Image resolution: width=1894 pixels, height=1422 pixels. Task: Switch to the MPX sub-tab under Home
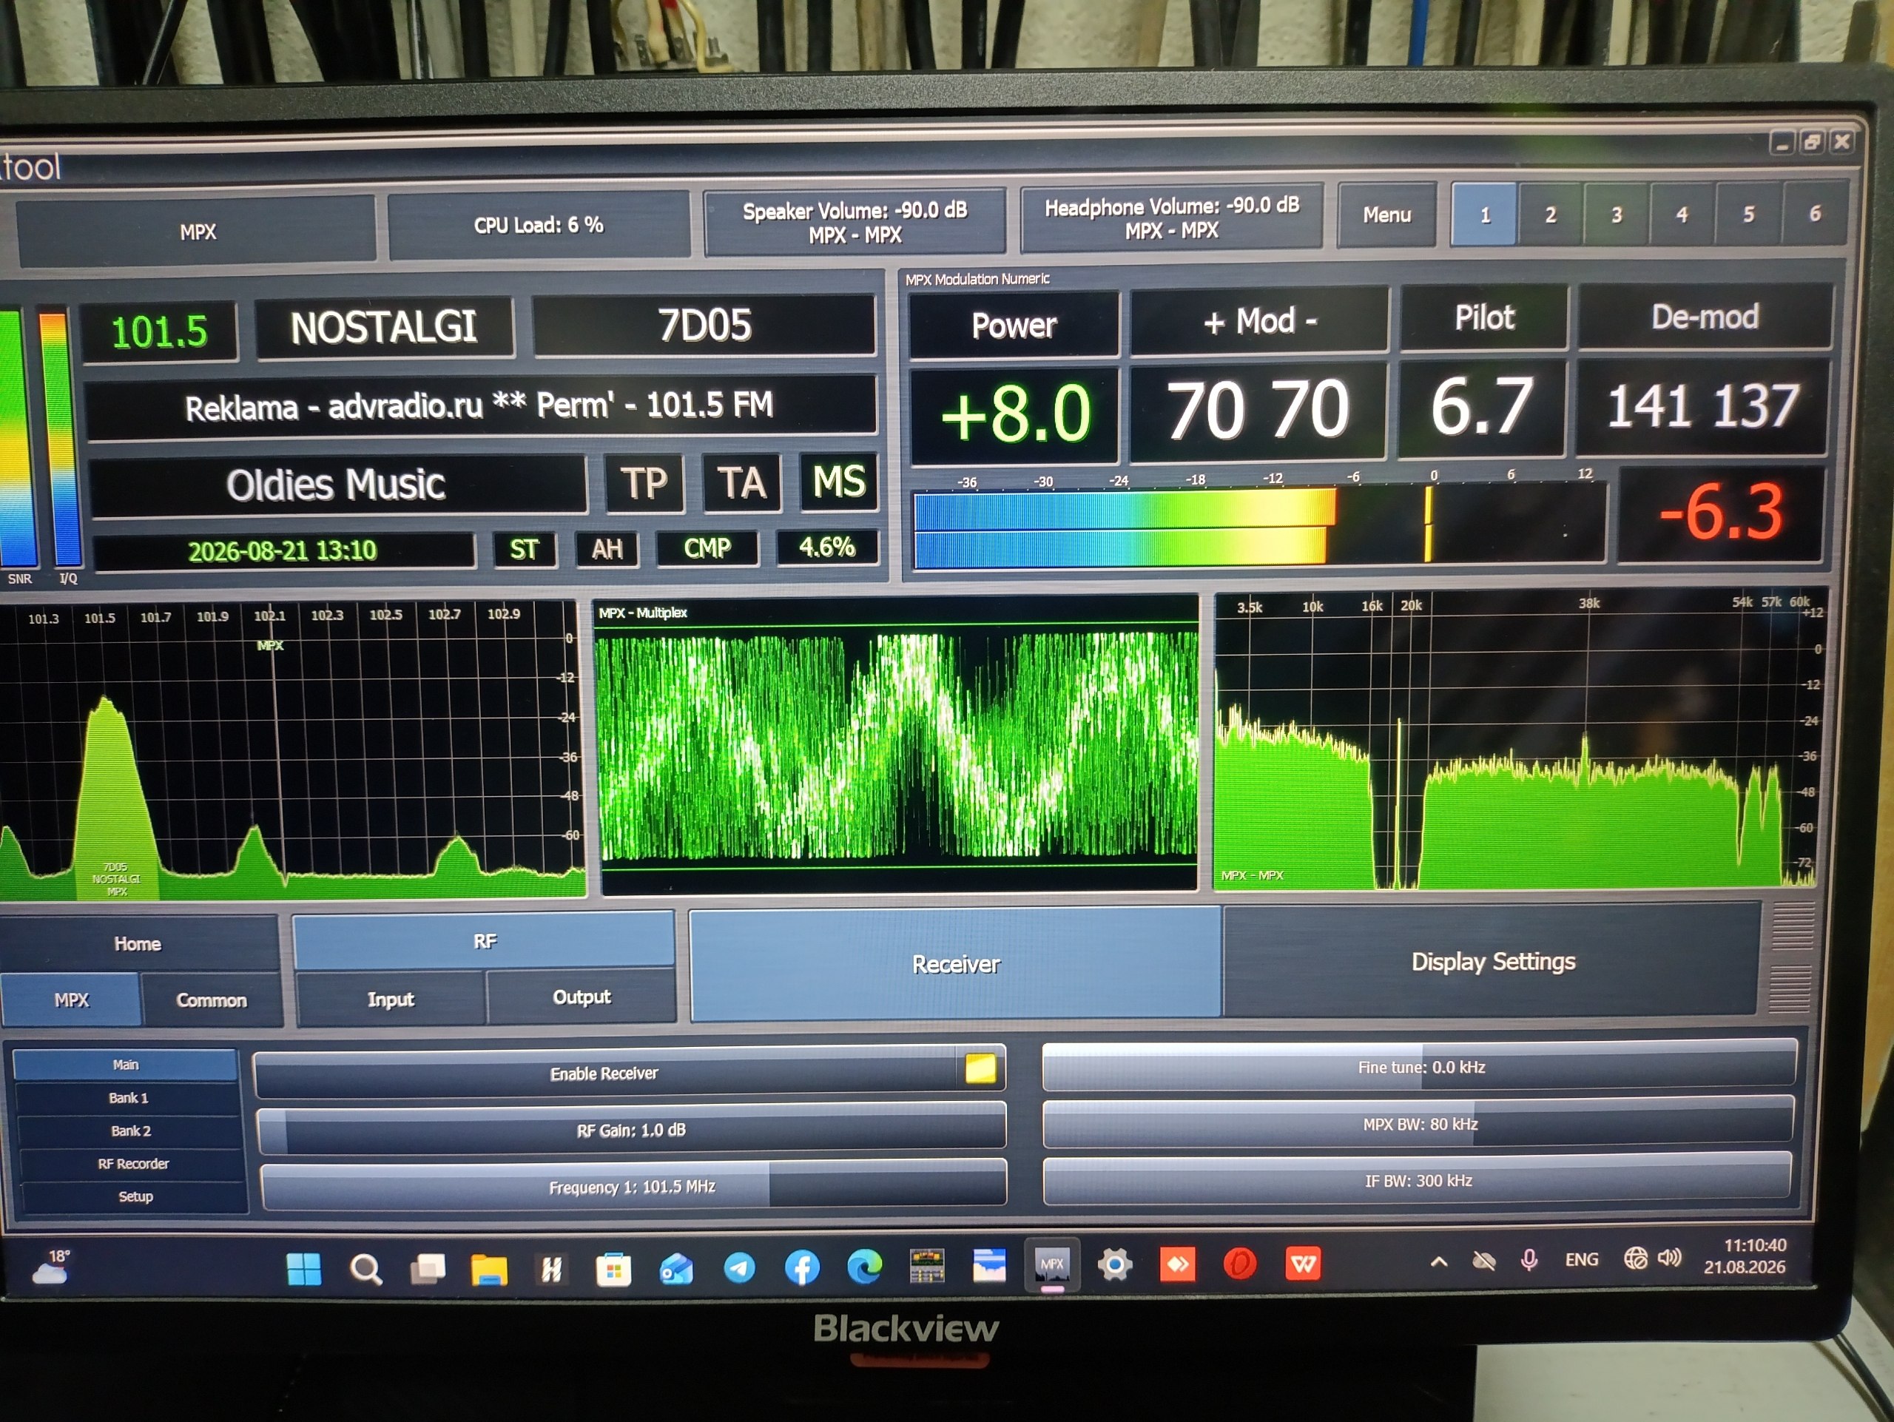click(71, 1000)
